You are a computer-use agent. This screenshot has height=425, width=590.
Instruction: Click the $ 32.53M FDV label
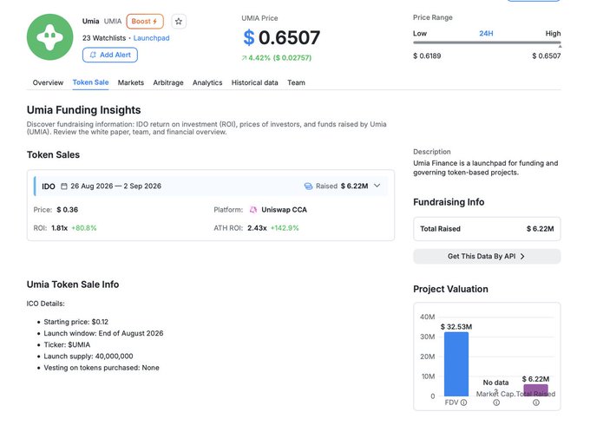coord(456,327)
